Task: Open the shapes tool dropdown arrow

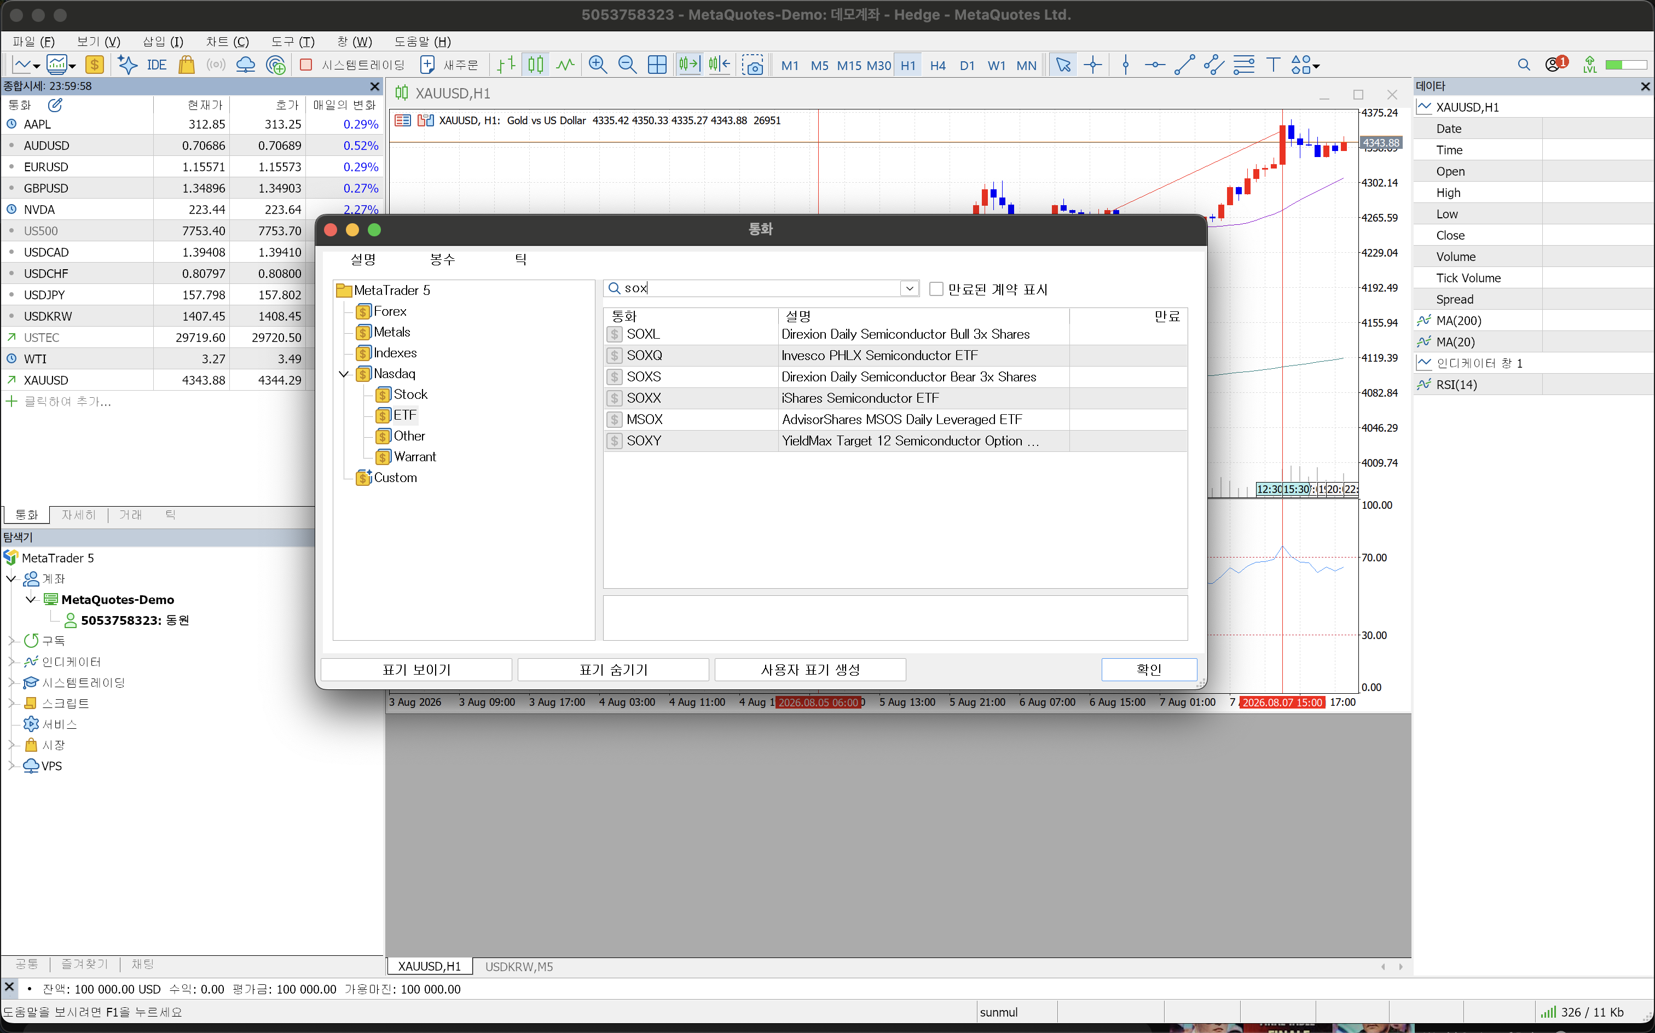Action: [x=1316, y=66]
